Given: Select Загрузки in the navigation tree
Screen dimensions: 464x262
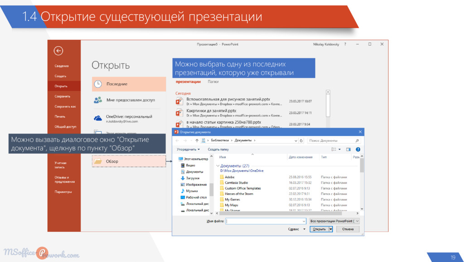Looking at the screenshot, I should tap(190, 178).
